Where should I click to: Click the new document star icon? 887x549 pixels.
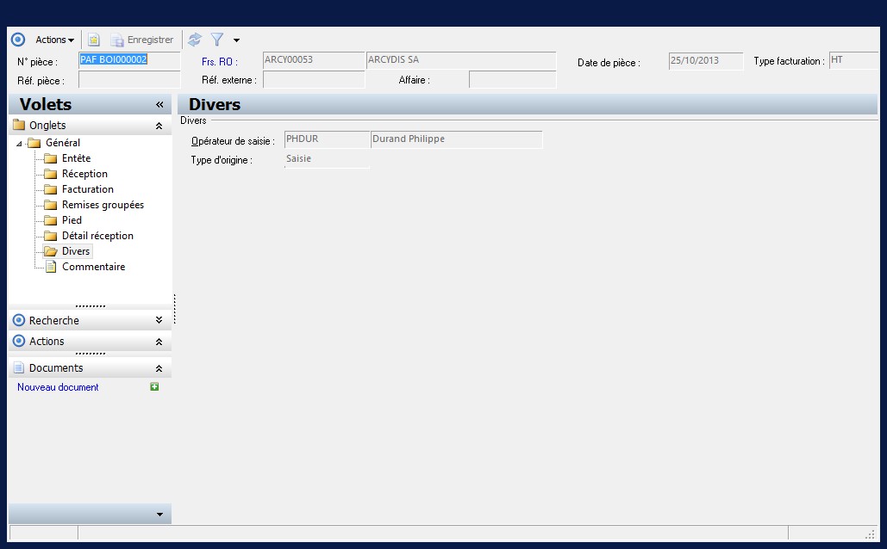click(93, 40)
